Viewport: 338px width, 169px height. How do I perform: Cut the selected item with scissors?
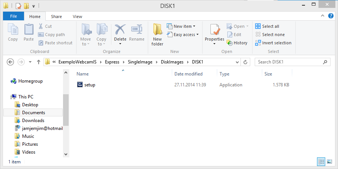coord(45,26)
